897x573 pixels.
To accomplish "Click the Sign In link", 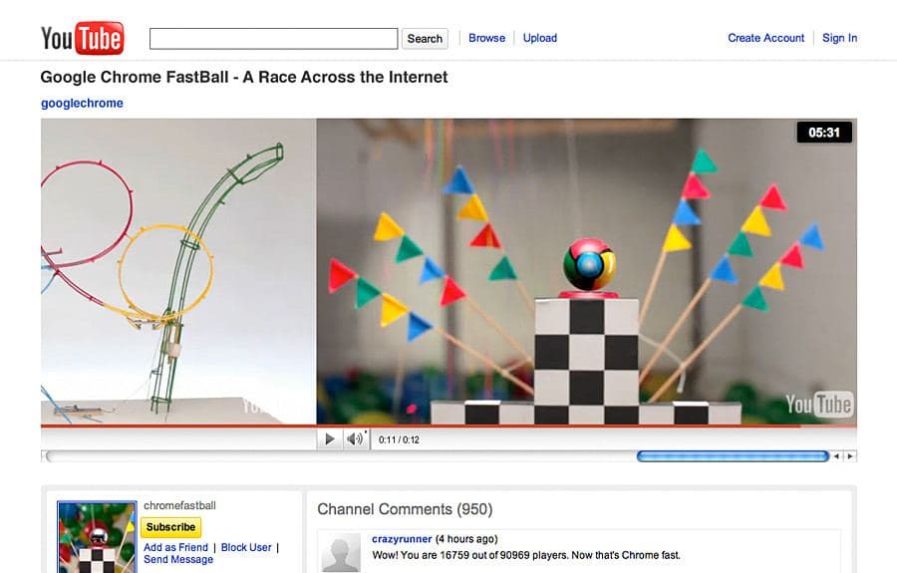I will 840,38.
